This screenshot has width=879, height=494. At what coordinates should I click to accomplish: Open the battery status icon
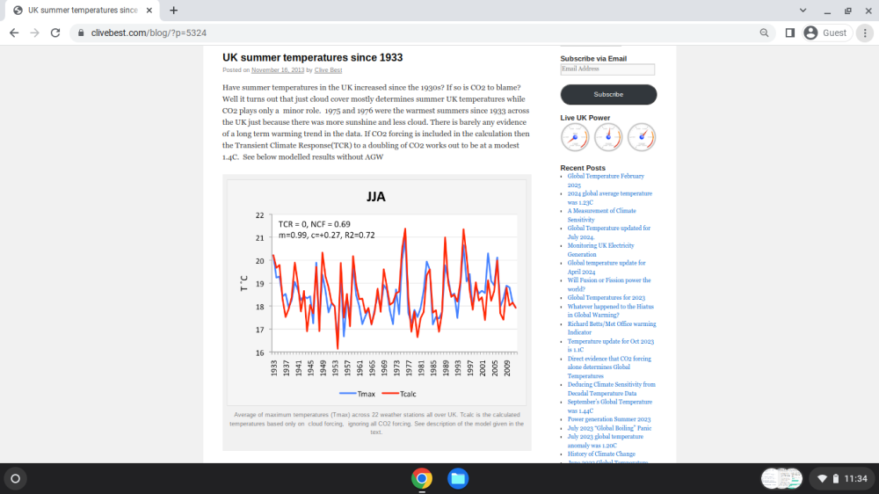pos(835,479)
